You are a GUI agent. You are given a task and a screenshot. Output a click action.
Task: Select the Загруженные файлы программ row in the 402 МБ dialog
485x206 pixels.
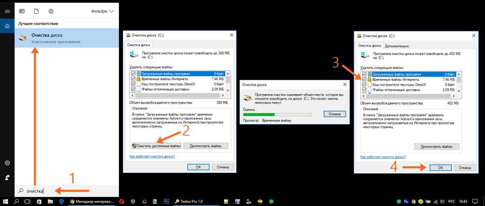409,74
